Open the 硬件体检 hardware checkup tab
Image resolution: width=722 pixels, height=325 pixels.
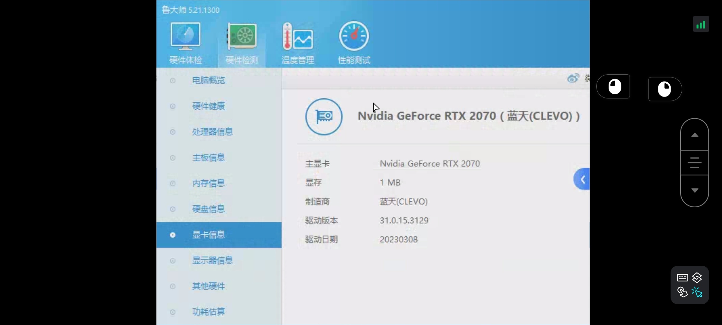coord(185,44)
